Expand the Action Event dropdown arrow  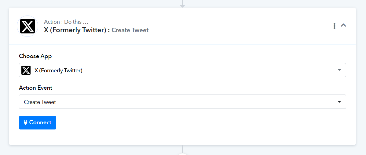[339, 102]
